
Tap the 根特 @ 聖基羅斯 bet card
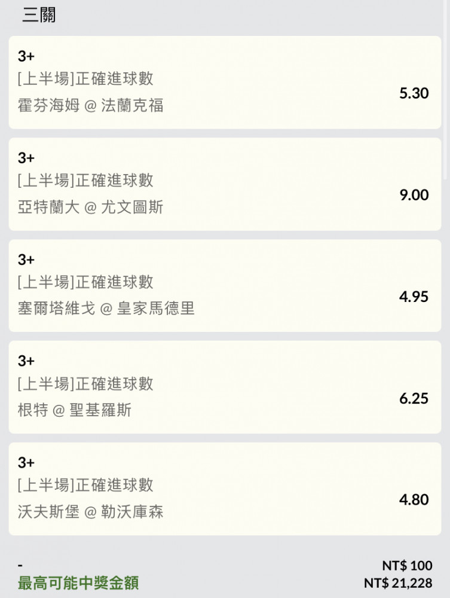coord(225,387)
